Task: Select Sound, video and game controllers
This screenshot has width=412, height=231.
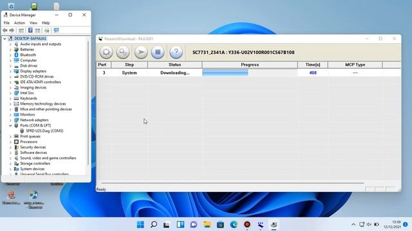Action: [48, 158]
